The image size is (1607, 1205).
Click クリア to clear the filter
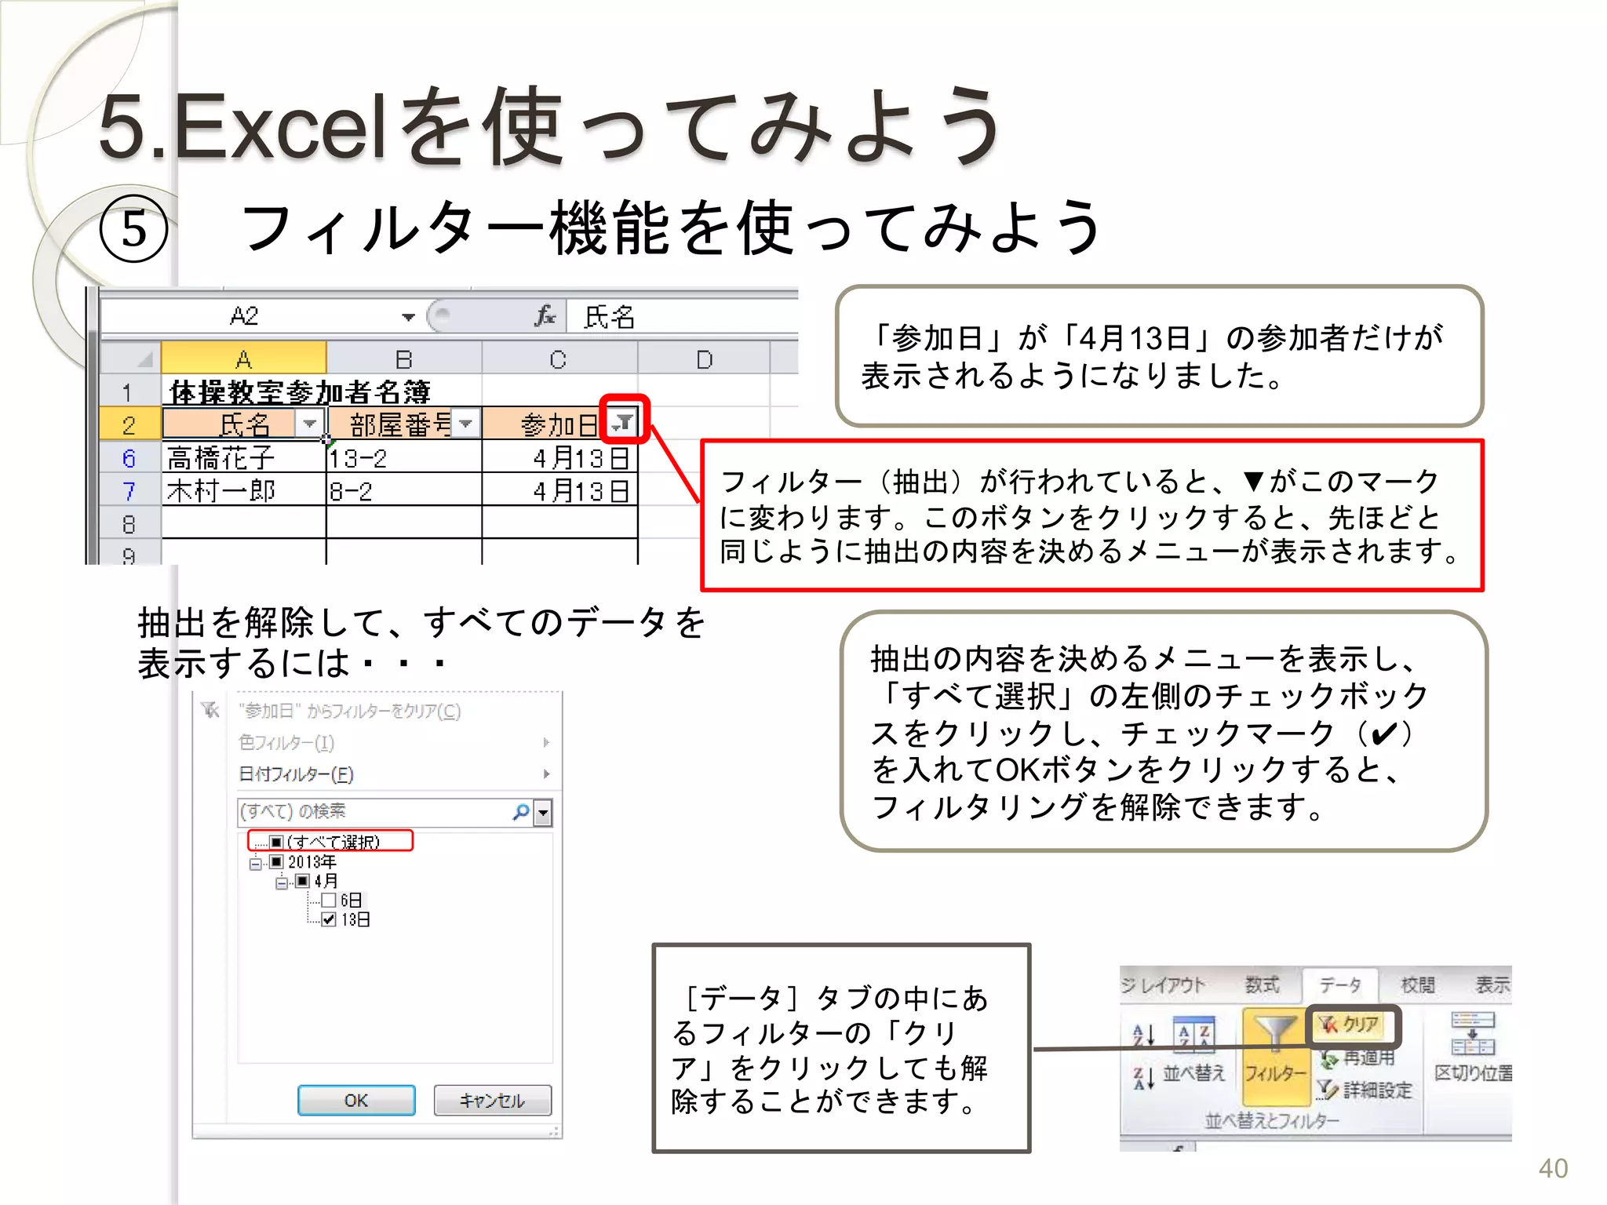1350,1024
